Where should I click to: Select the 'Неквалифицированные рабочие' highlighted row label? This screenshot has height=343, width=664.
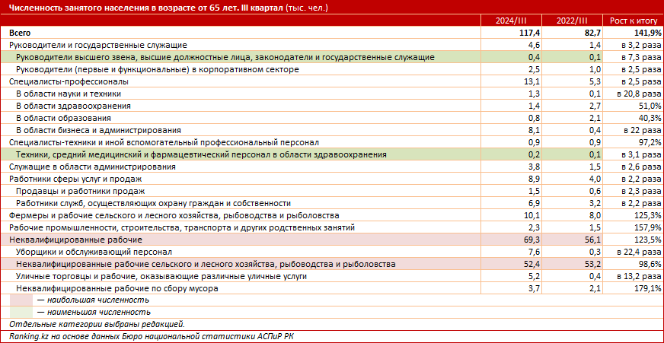[x=72, y=240]
